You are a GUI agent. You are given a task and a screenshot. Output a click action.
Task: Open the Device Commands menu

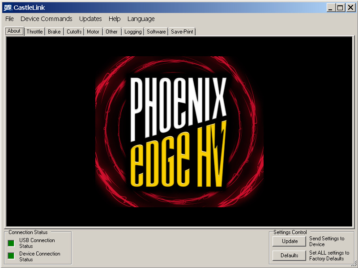coord(46,19)
